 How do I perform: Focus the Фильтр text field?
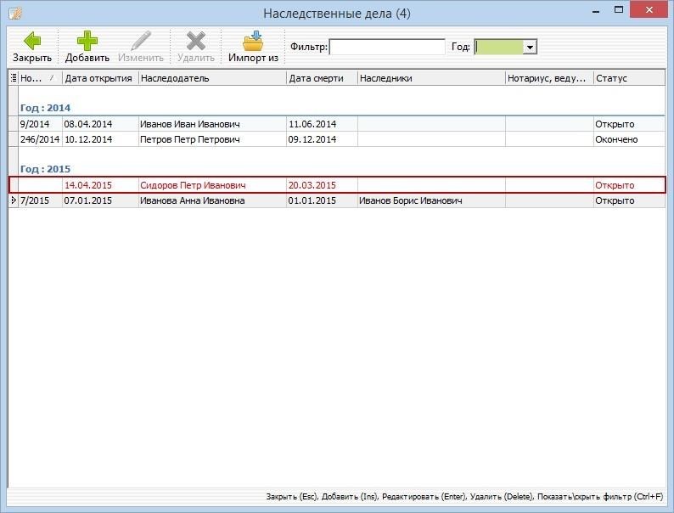pyautogui.click(x=386, y=48)
